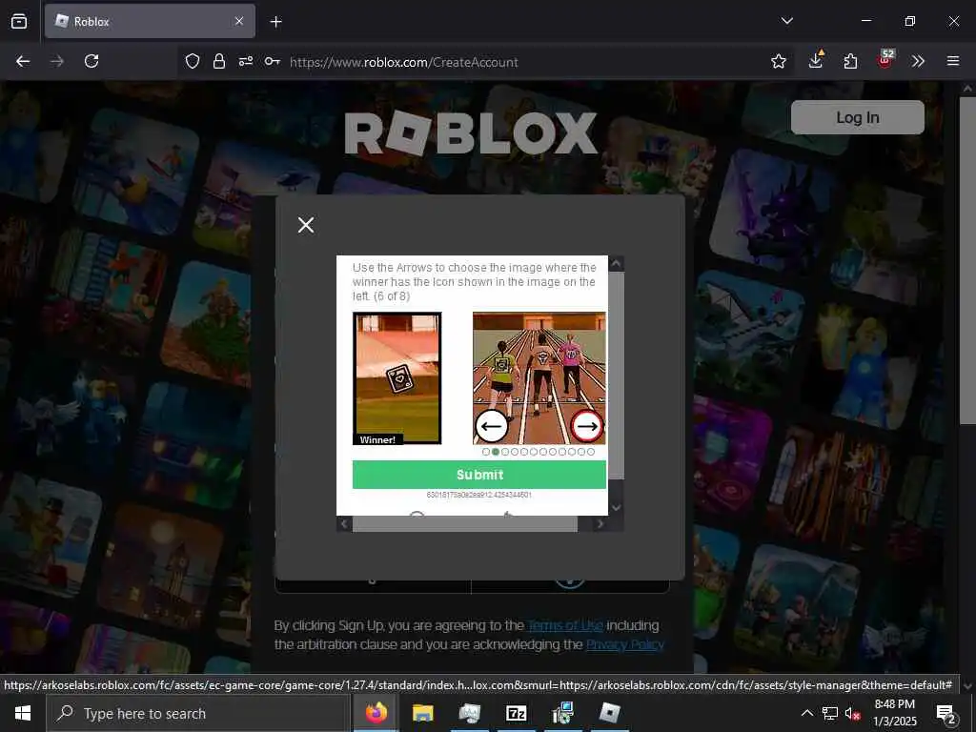This screenshot has width=976, height=732.
Task: Show the next challenge image
Action: click(587, 426)
